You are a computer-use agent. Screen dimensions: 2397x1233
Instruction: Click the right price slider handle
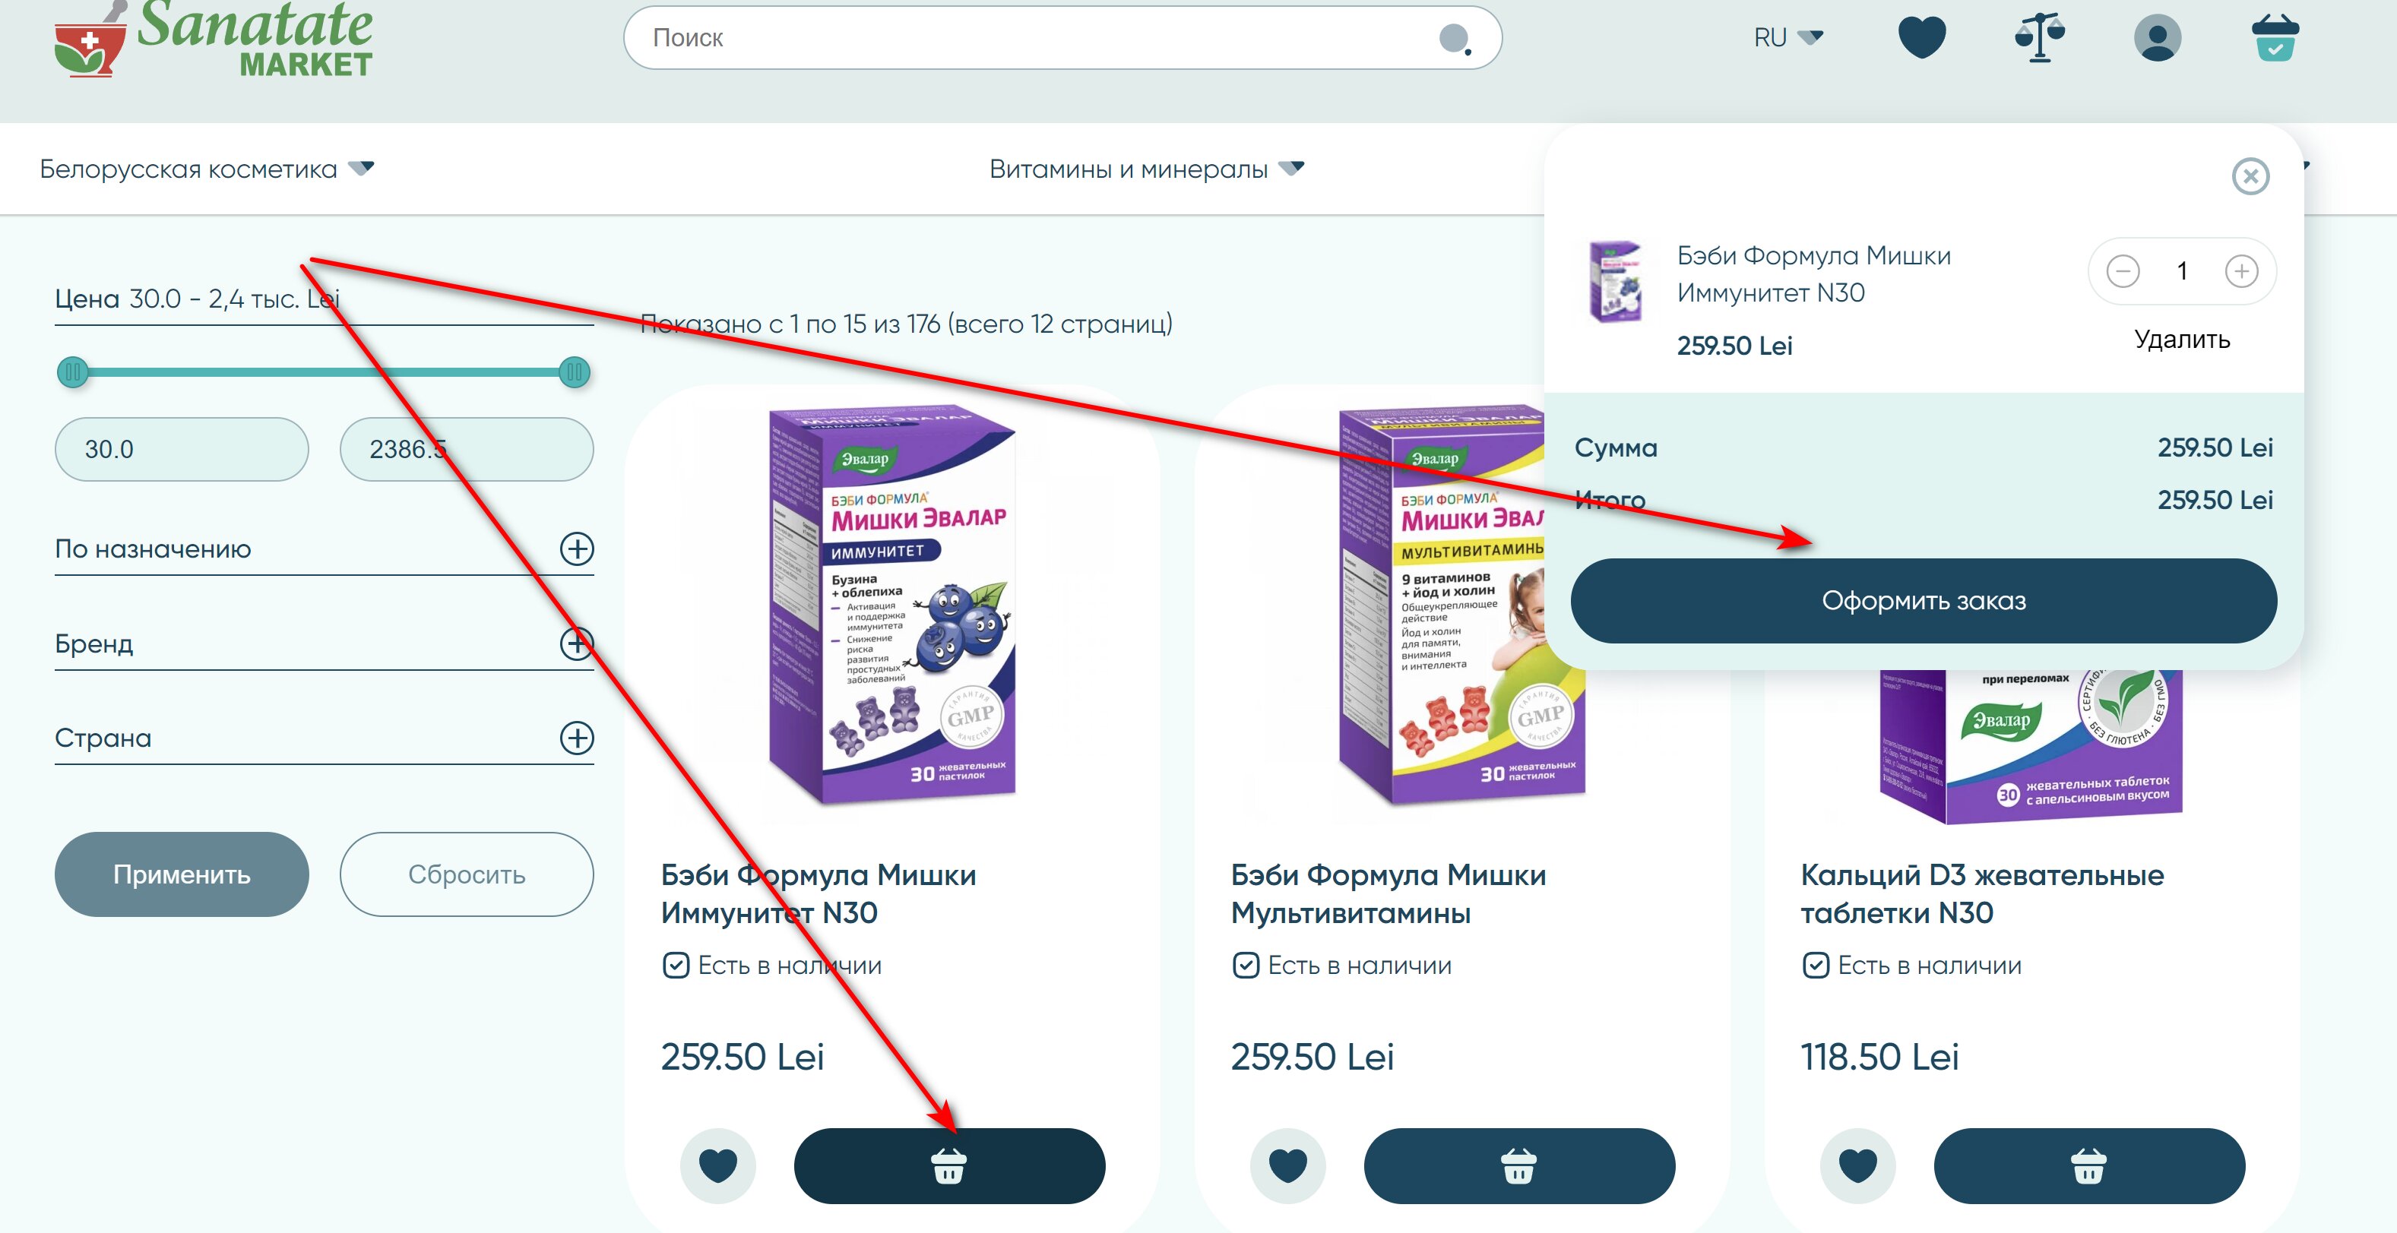pyautogui.click(x=574, y=373)
